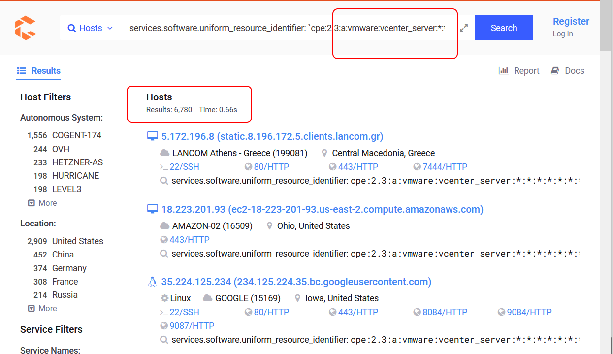Select GOOGLE (15169) text
The image size is (613, 354).
tap(248, 298)
